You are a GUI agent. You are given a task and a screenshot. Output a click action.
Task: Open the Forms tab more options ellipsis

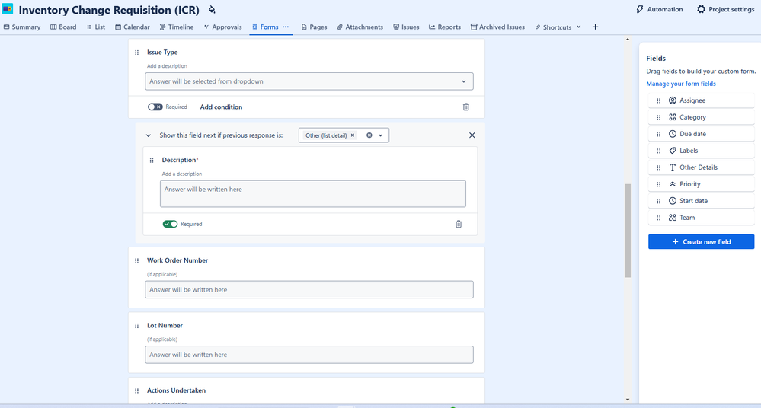(286, 27)
